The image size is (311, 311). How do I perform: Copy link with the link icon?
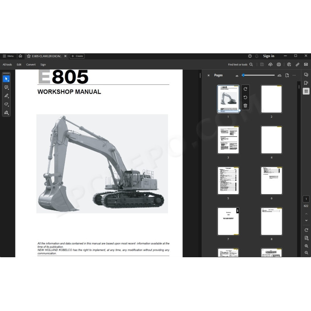pos(297,64)
